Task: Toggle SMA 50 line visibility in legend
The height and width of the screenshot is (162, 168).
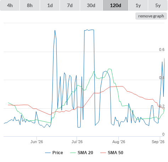Action: pos(112,153)
